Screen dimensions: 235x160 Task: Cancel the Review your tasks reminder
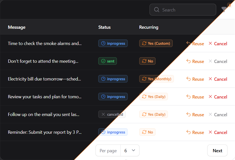pos(218,97)
